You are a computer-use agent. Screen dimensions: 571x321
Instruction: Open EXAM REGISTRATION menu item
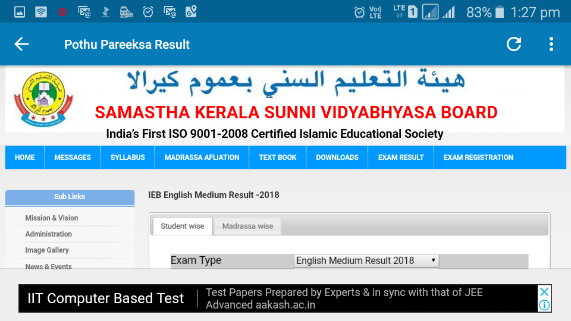478,157
